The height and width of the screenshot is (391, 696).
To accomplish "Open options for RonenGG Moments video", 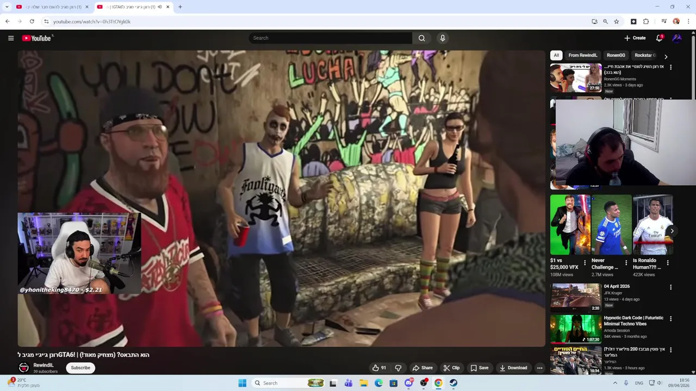I will [670, 67].
